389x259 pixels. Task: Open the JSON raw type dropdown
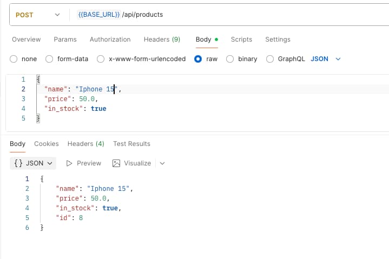[326, 59]
